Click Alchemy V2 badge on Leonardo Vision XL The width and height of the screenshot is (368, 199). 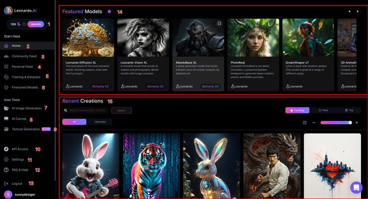[x=155, y=86]
